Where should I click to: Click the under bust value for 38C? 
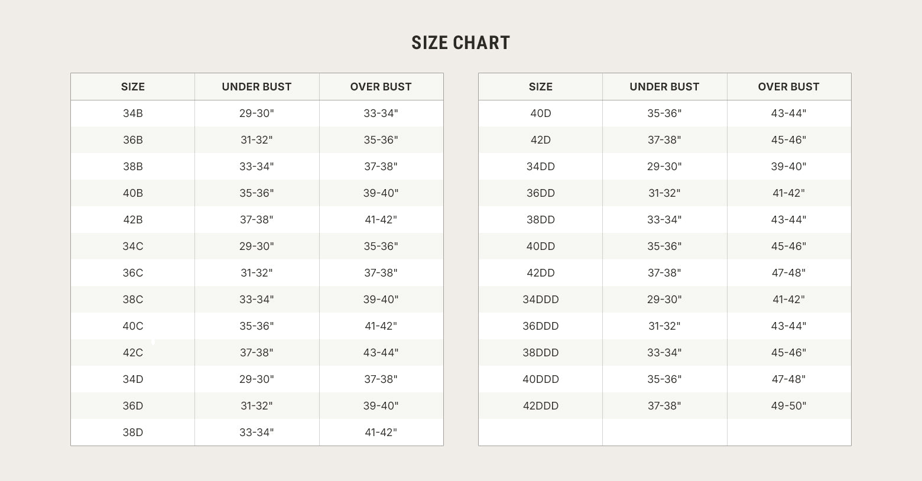click(x=257, y=300)
